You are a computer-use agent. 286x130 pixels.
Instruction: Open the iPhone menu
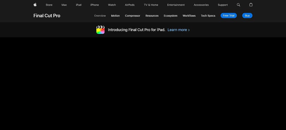[94, 5]
